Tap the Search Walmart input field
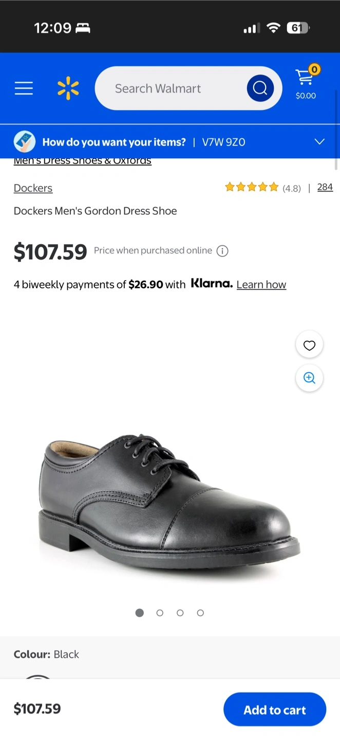This screenshot has width=340, height=740. pyautogui.click(x=169, y=88)
